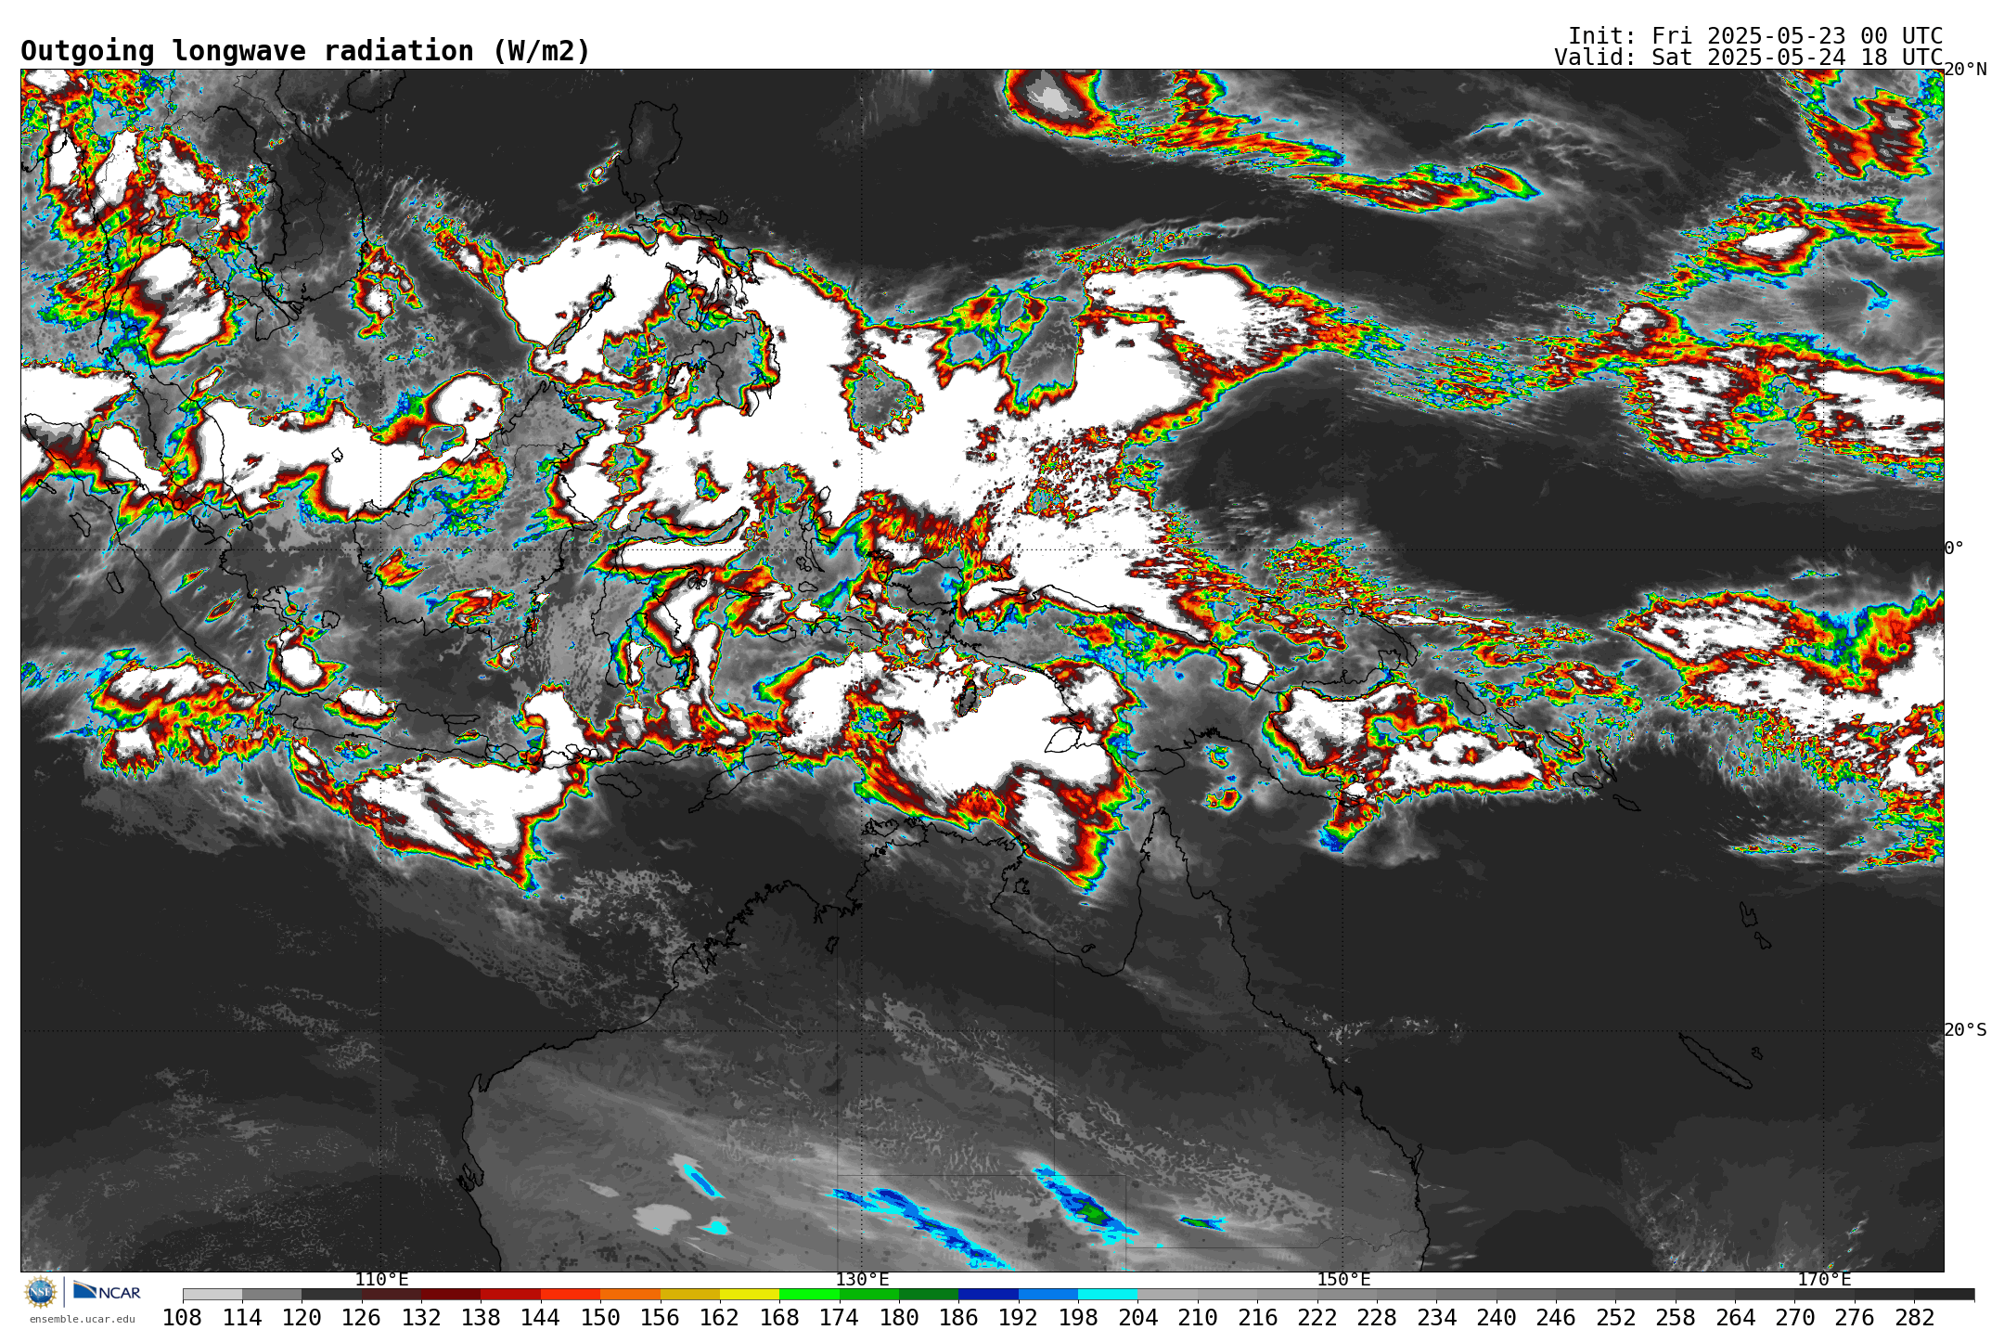The image size is (2004, 1330).
Task: Pick the cyan 198–204 colorbar swatch
Action: coord(1108,1294)
